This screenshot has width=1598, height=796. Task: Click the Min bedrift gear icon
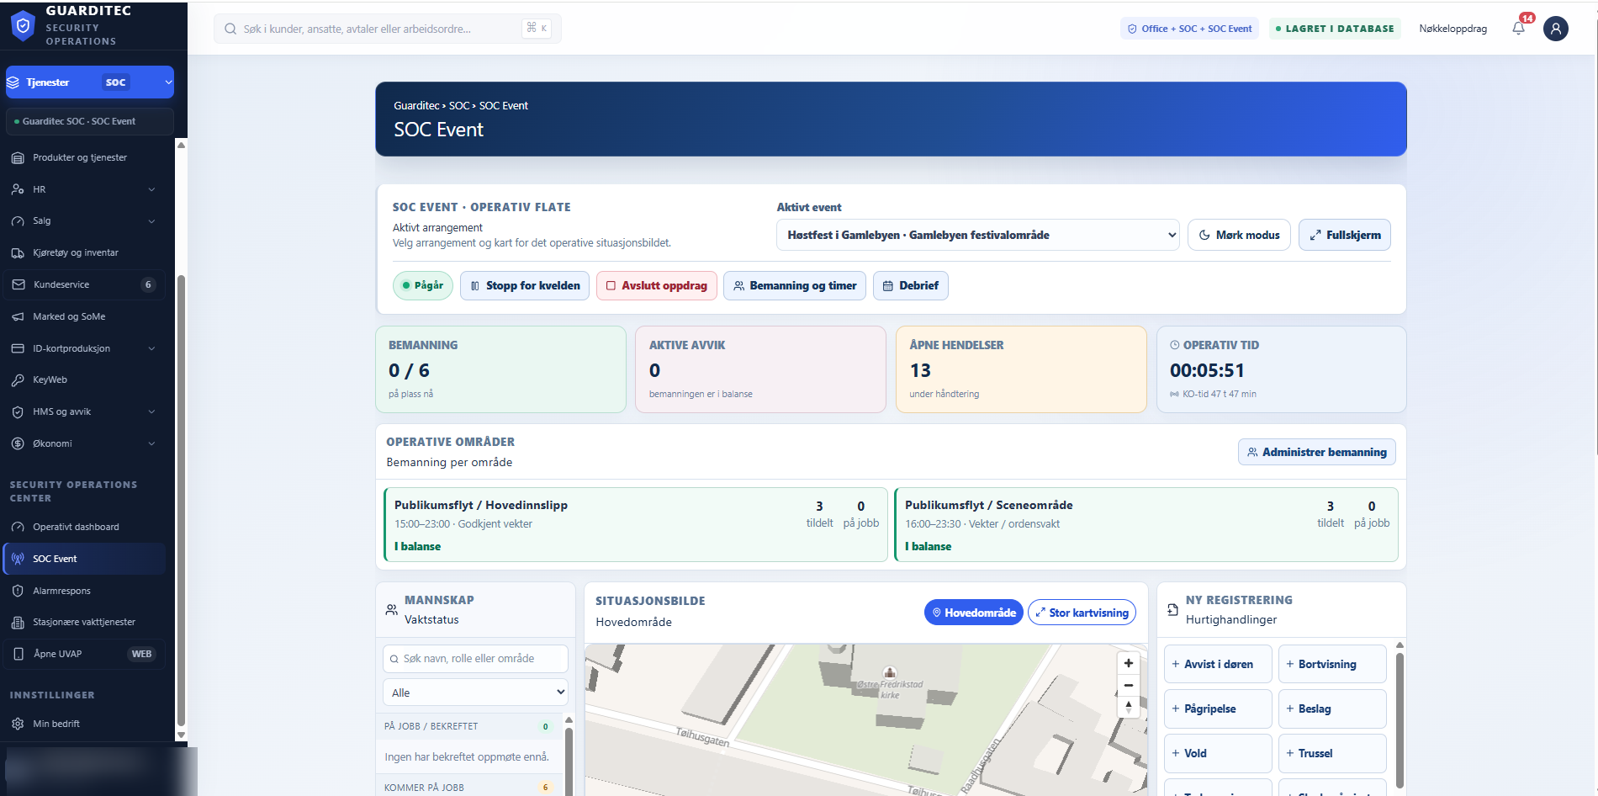18,724
